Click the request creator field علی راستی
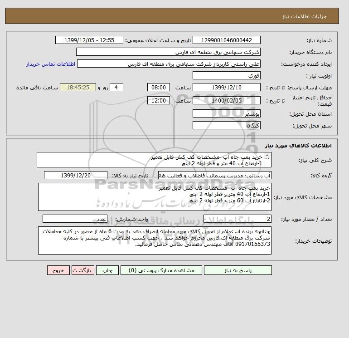 coord(169,64)
